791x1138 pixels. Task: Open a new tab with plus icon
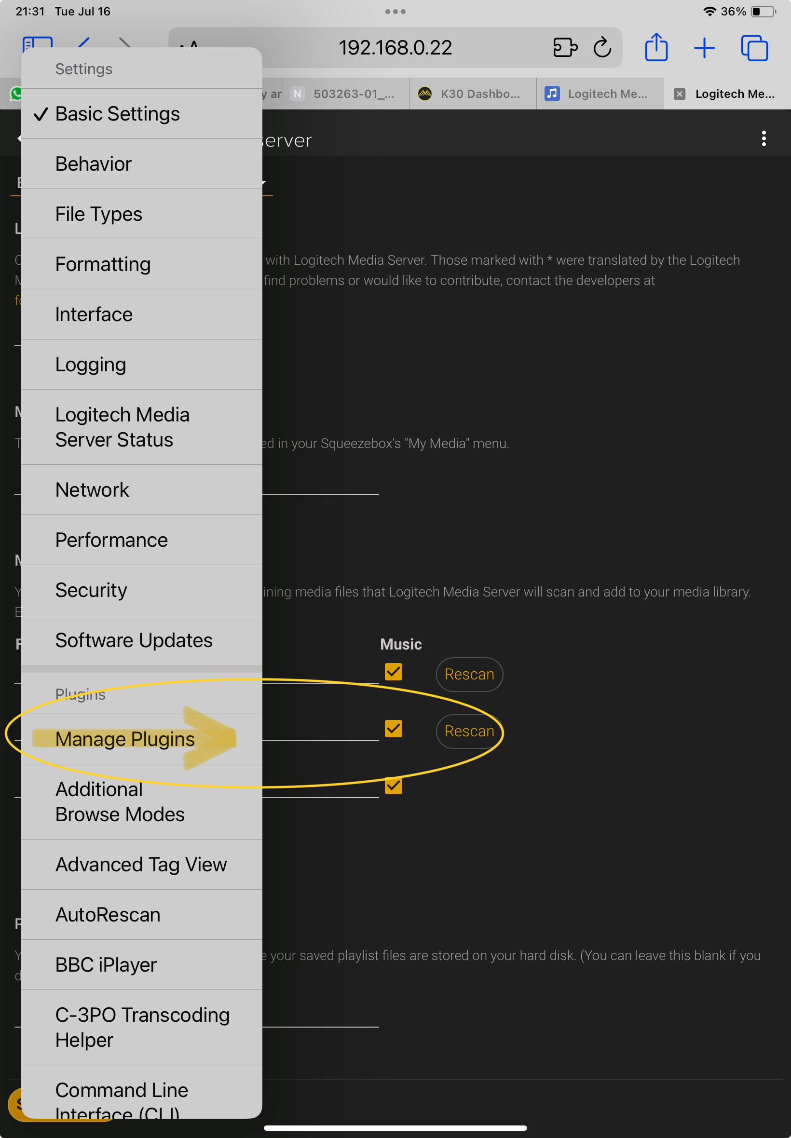(x=704, y=48)
